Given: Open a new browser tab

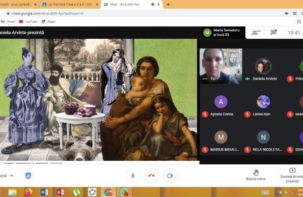Looking at the screenshot, I should (x=168, y=4).
